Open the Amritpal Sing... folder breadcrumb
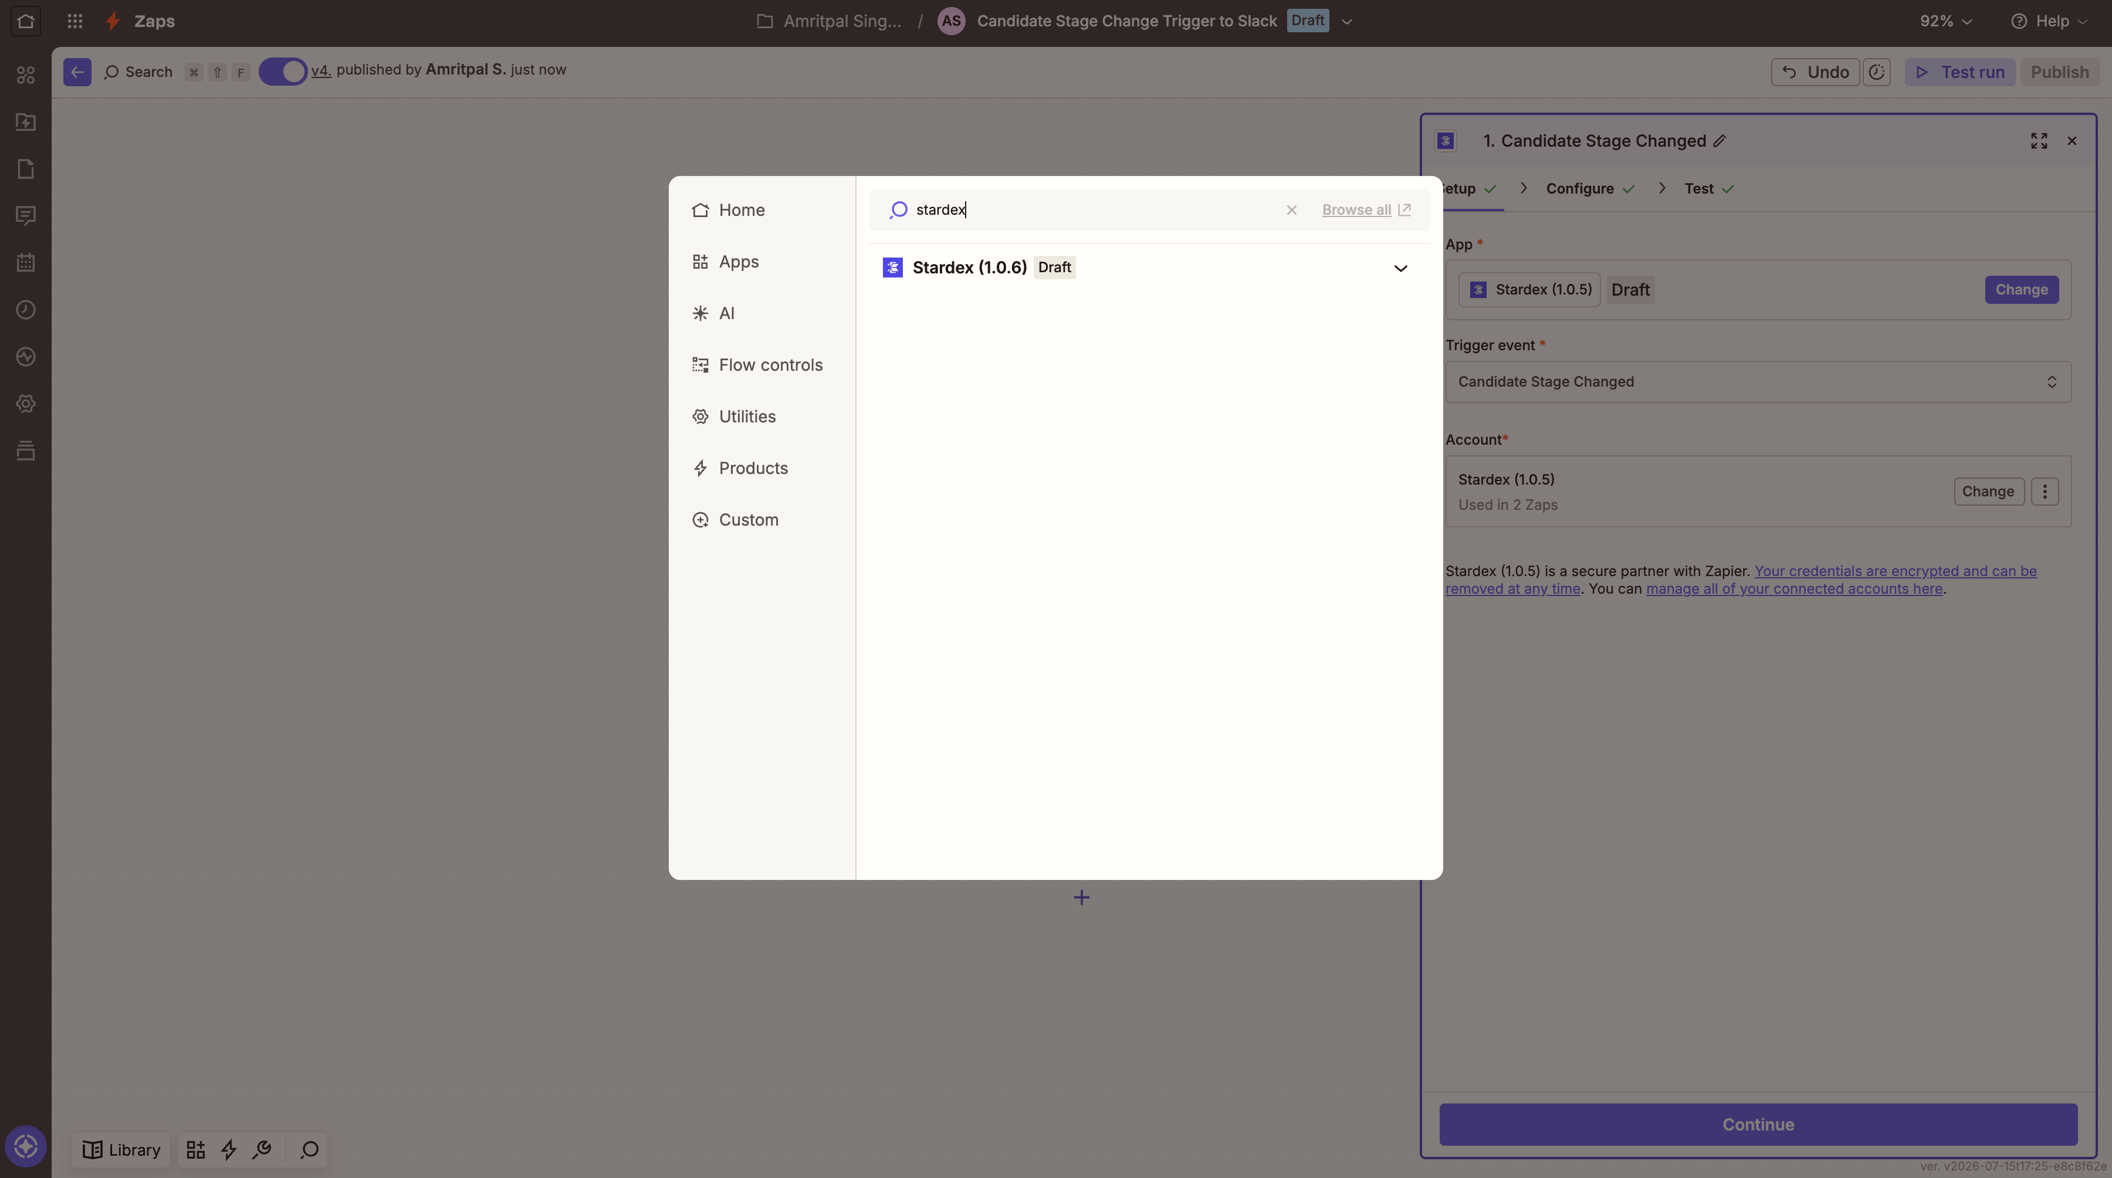 [x=829, y=21]
